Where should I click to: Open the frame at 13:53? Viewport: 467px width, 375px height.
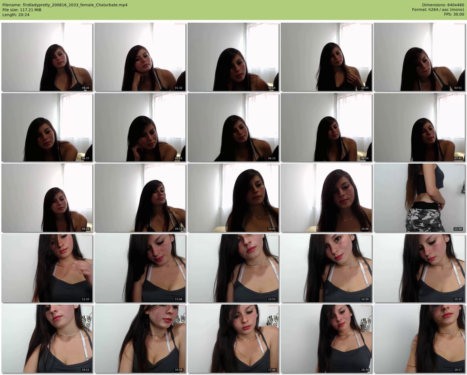click(233, 268)
